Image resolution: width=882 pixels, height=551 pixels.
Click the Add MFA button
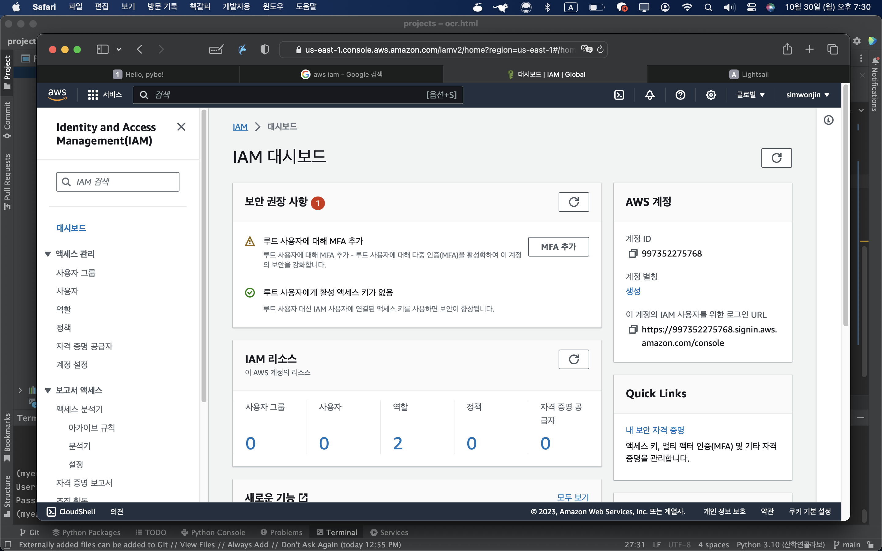[558, 247]
